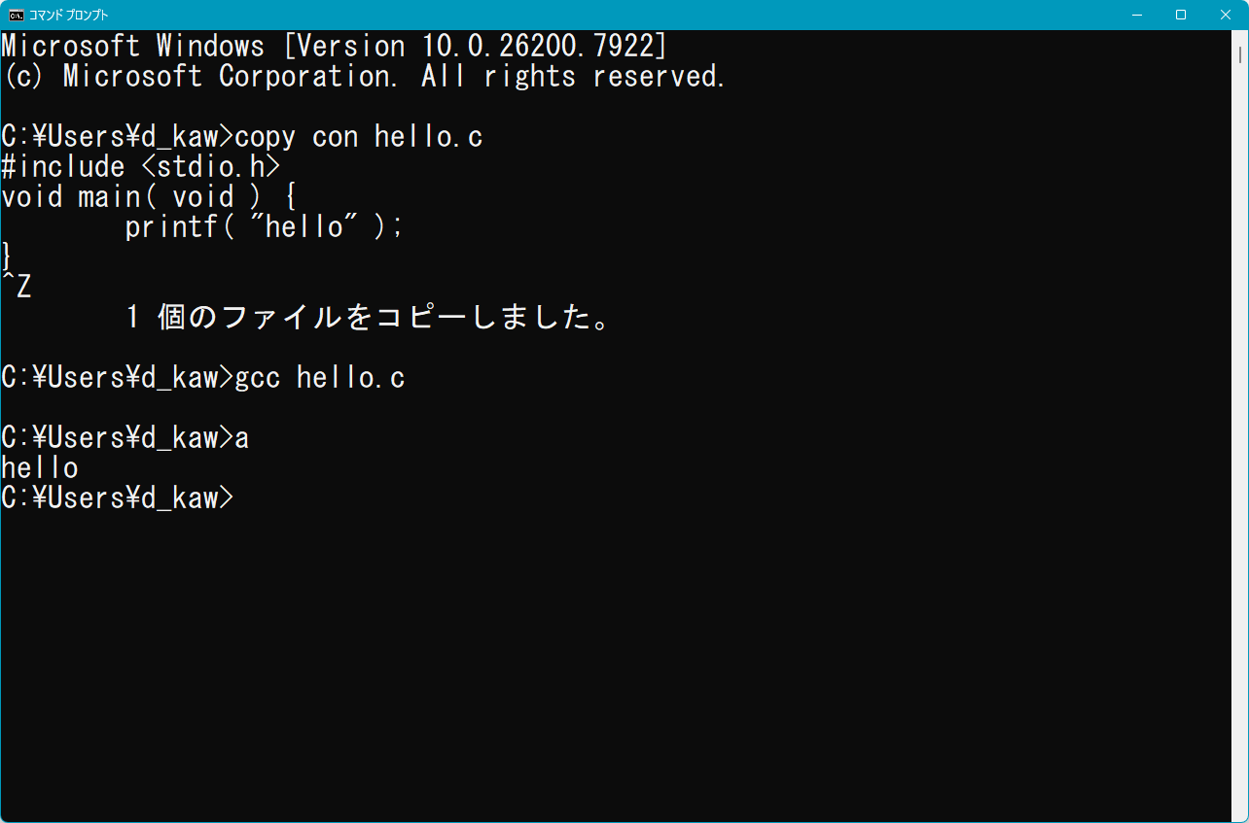
Task: Click the empty middle of the blue title bar
Action: coord(623,15)
